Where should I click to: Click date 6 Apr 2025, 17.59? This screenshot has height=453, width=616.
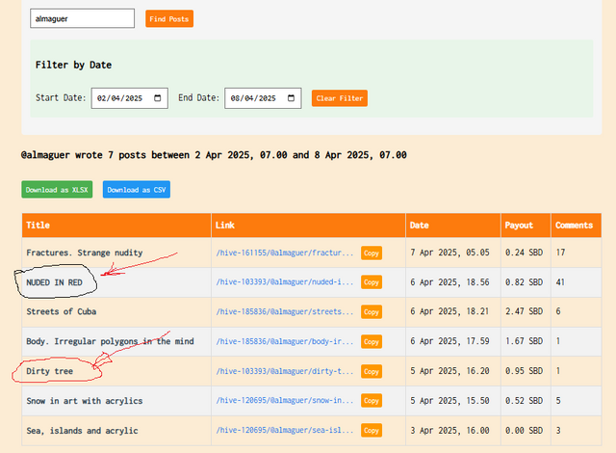tap(449, 341)
